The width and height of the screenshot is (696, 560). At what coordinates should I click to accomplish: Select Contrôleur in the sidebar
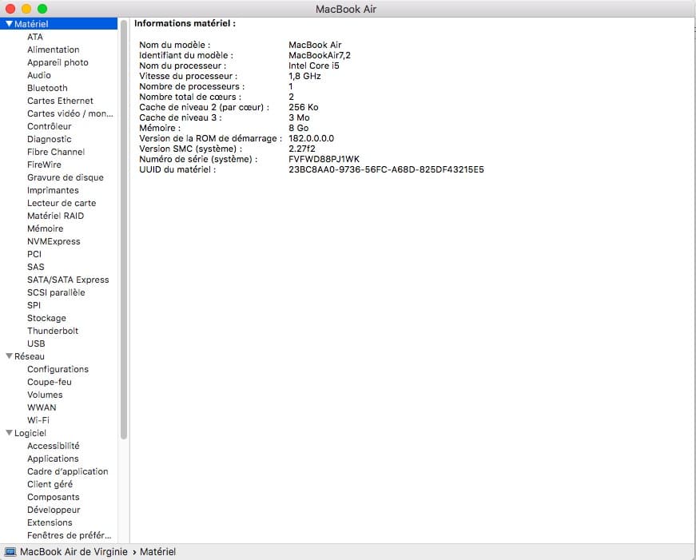pos(50,126)
